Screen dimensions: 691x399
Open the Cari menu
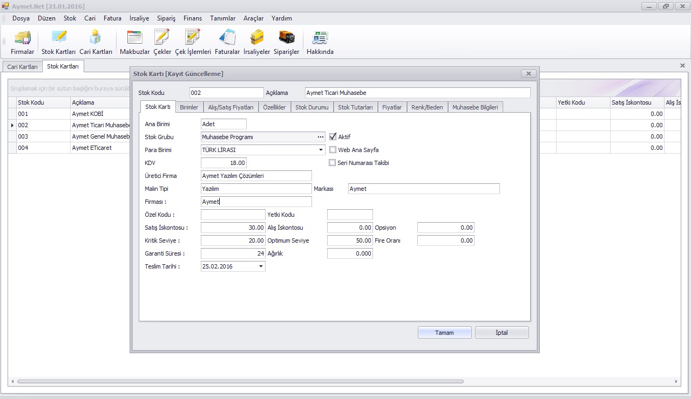click(x=90, y=18)
